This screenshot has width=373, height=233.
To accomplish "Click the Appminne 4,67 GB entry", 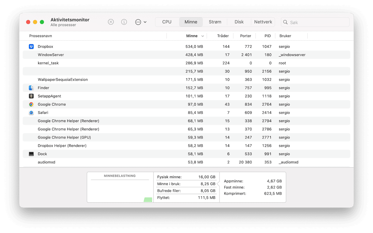I will (253, 181).
